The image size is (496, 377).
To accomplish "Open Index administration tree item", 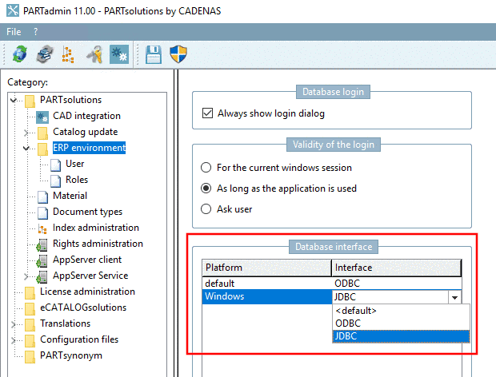I will coord(96,228).
